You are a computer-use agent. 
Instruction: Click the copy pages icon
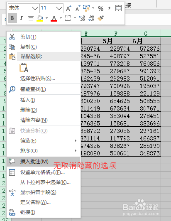(12, 47)
